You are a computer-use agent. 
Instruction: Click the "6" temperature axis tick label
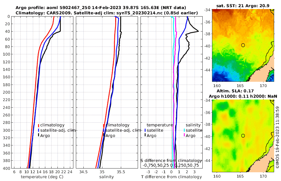click(x=14, y=172)
